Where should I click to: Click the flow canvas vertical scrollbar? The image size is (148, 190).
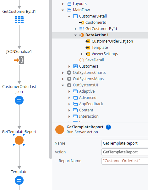51,80
